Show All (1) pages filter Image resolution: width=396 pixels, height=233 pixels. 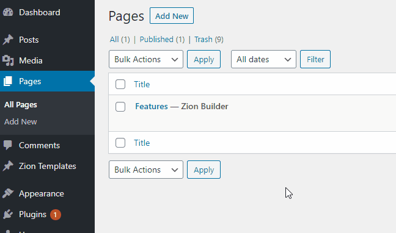120,39
